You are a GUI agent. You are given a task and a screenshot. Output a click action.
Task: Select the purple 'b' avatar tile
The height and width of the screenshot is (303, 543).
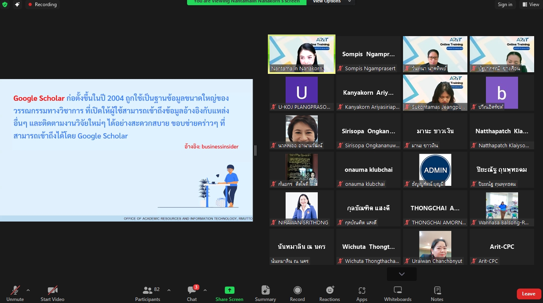click(x=502, y=93)
